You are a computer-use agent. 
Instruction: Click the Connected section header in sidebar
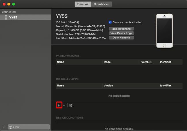(9, 12)
